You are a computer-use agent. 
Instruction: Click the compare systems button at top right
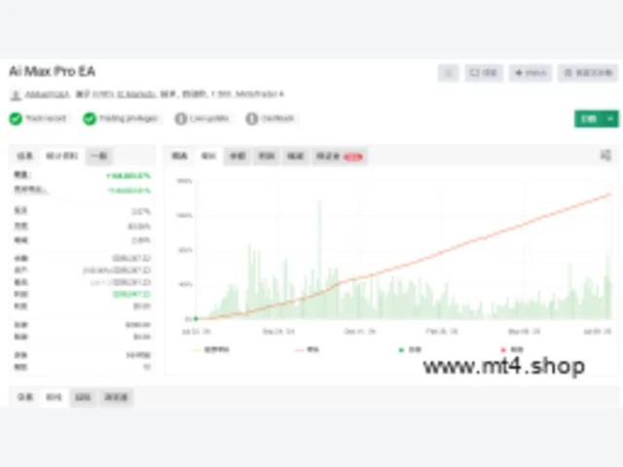click(588, 73)
